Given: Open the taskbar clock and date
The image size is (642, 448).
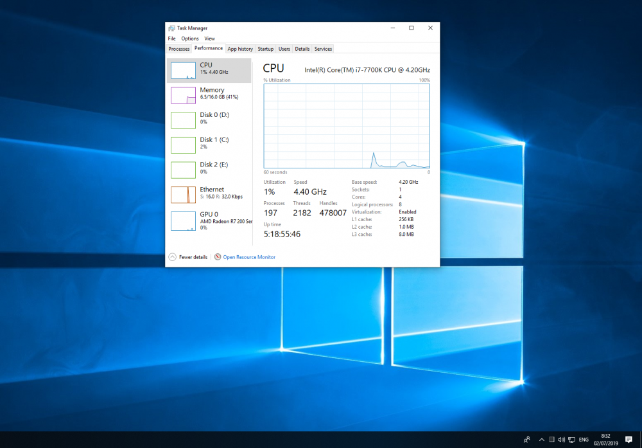Looking at the screenshot, I should (605, 440).
